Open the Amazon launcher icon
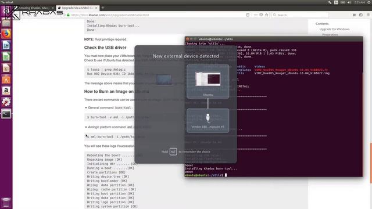The height and width of the screenshot is (209, 372). tap(6, 91)
